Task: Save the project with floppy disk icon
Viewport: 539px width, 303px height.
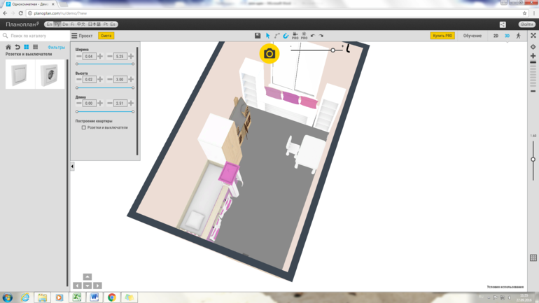Action: click(x=258, y=36)
